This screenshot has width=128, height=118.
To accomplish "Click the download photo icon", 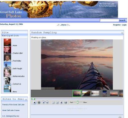I will point(61,102).
